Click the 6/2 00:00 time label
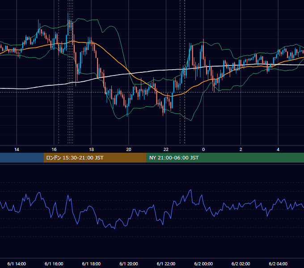This screenshot has width=304, height=268. click(203, 264)
